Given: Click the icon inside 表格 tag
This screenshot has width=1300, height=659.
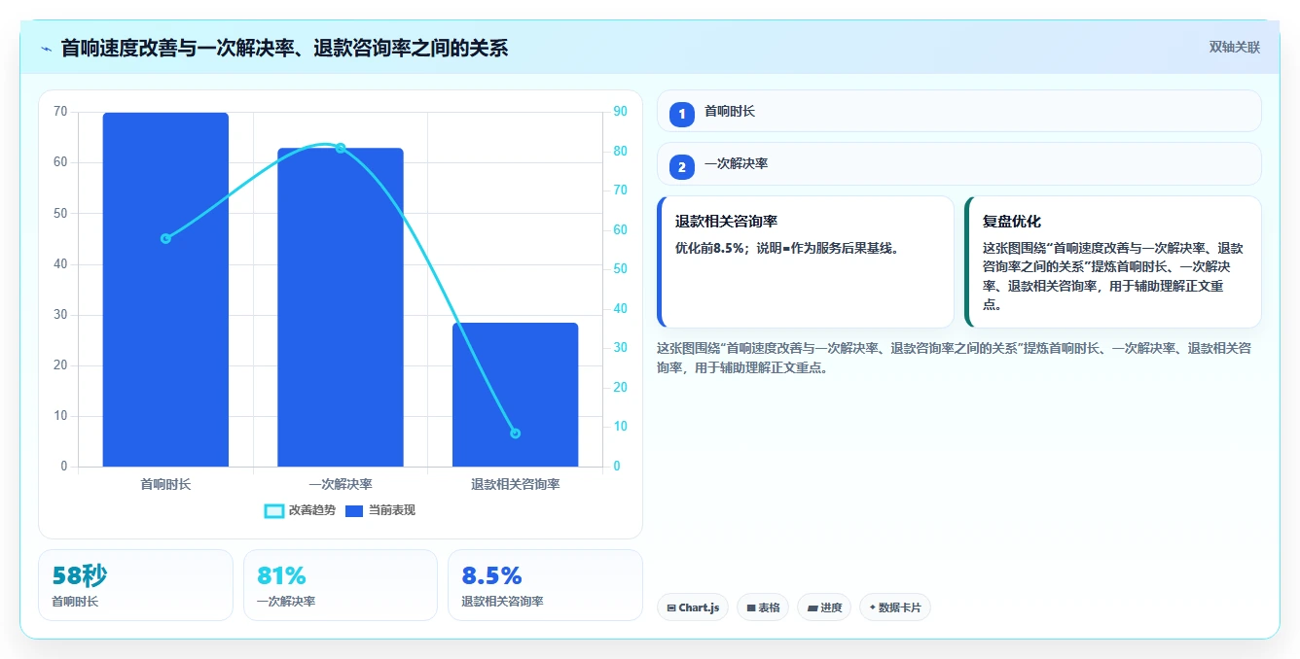Looking at the screenshot, I should click(751, 607).
